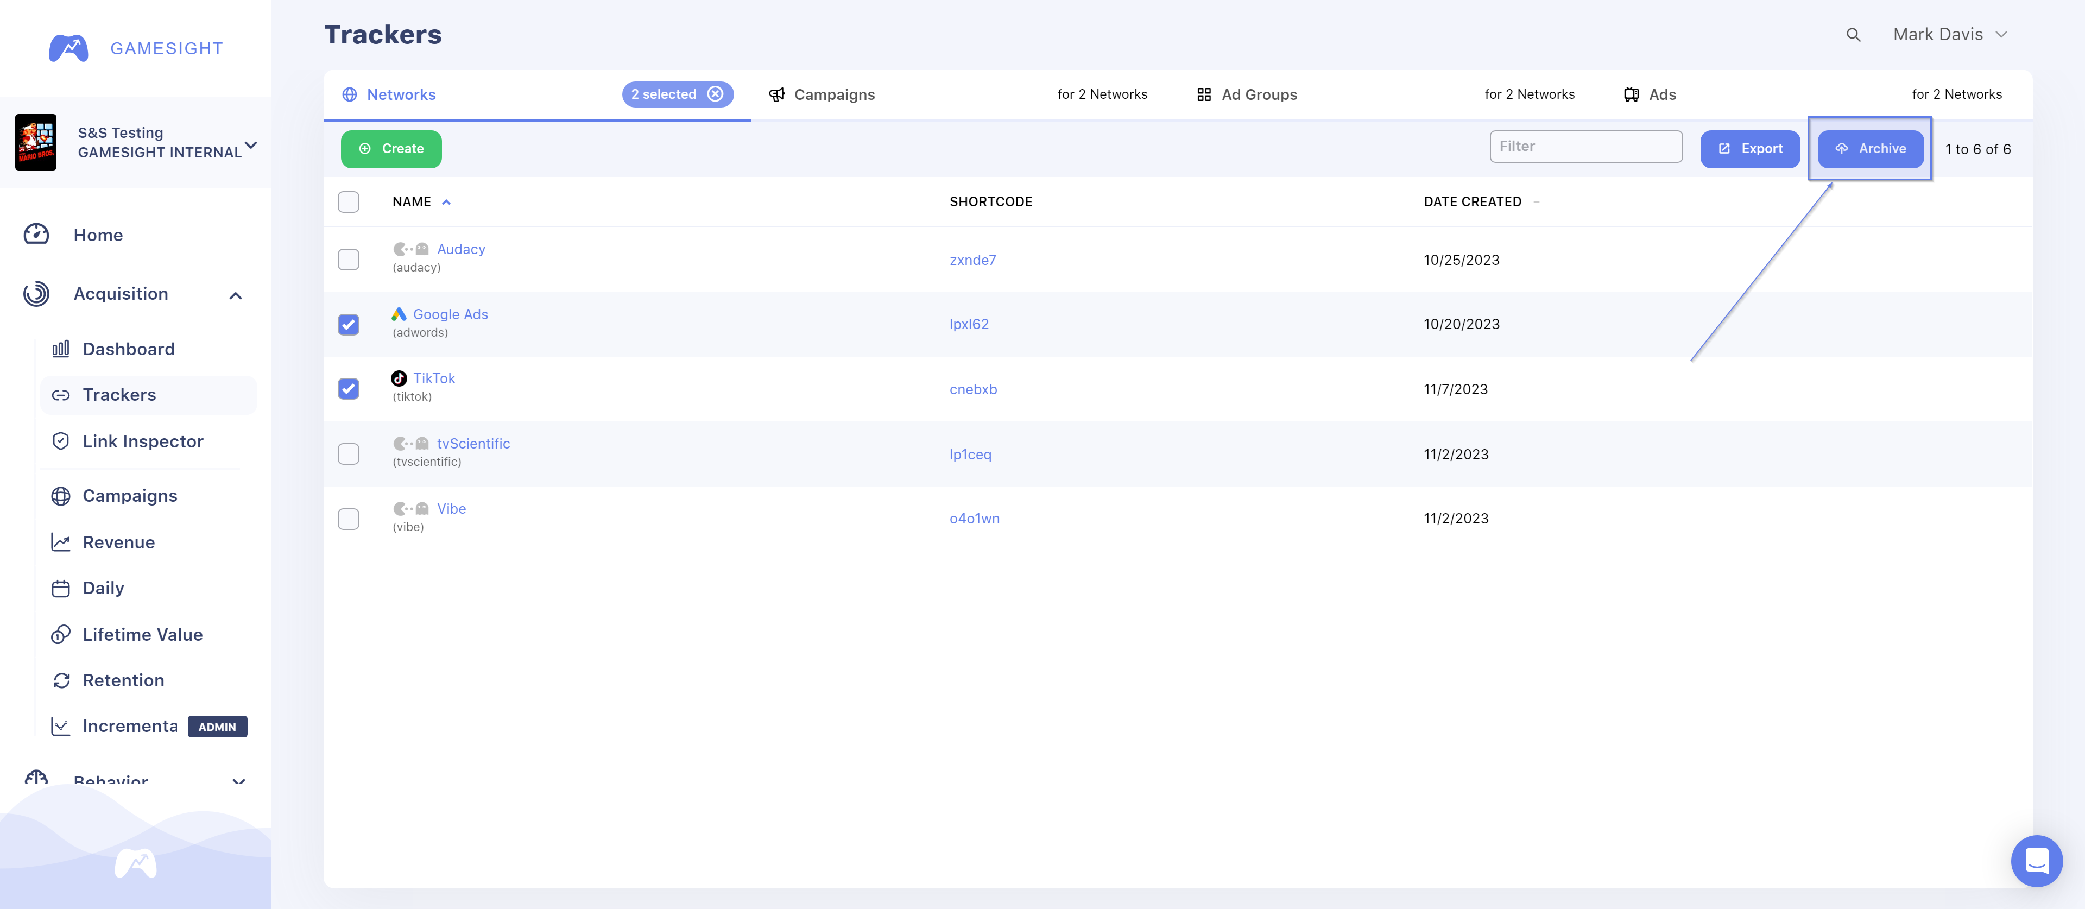This screenshot has height=909, width=2085.
Task: Click shortcode cnebxb
Action: coord(973,389)
